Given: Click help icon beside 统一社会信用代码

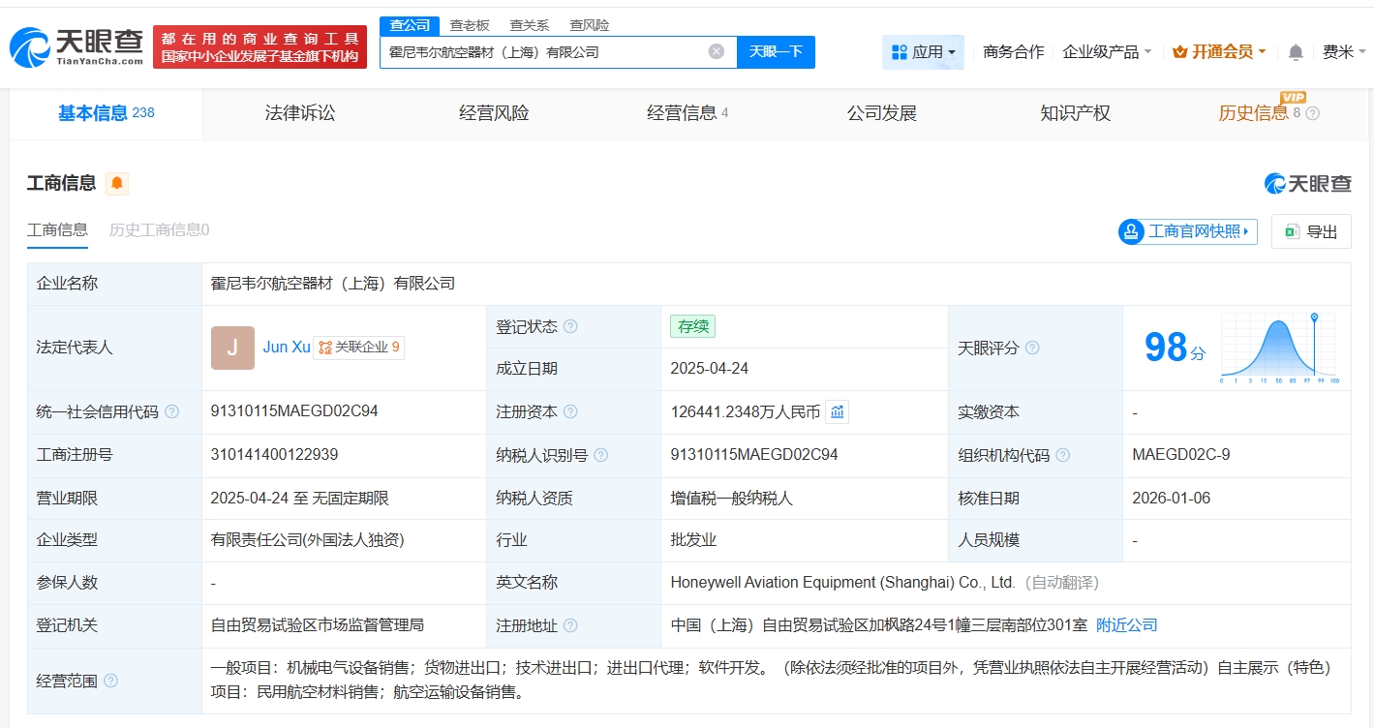Looking at the screenshot, I should point(172,412).
